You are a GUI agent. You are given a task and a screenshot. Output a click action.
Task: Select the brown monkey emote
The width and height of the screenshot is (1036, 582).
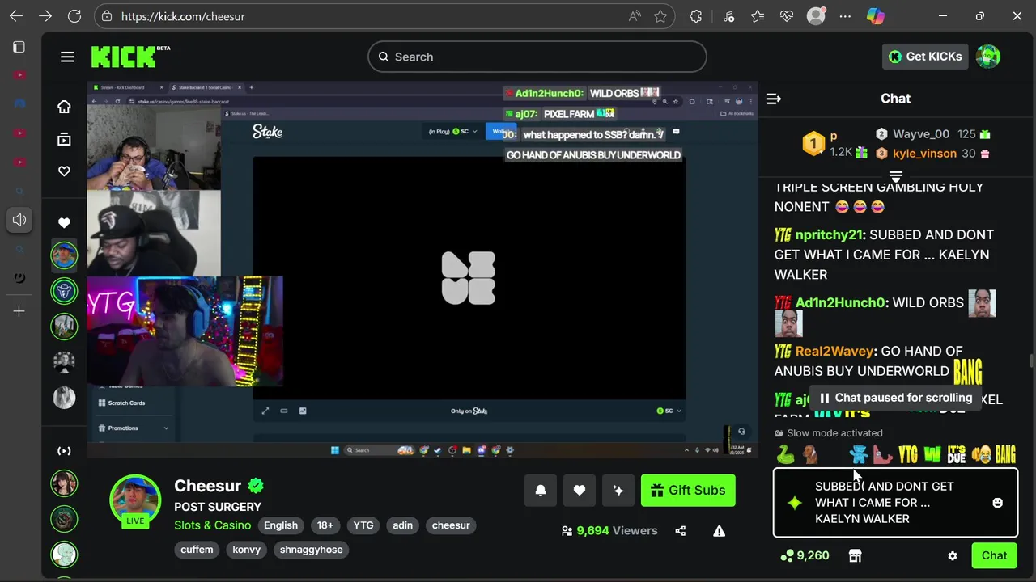809,455
